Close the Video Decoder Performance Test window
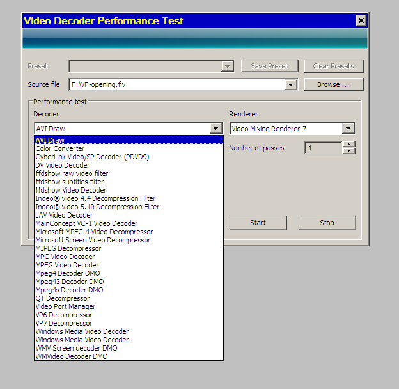Viewport: 399px width, 389px height. pyautogui.click(x=361, y=20)
